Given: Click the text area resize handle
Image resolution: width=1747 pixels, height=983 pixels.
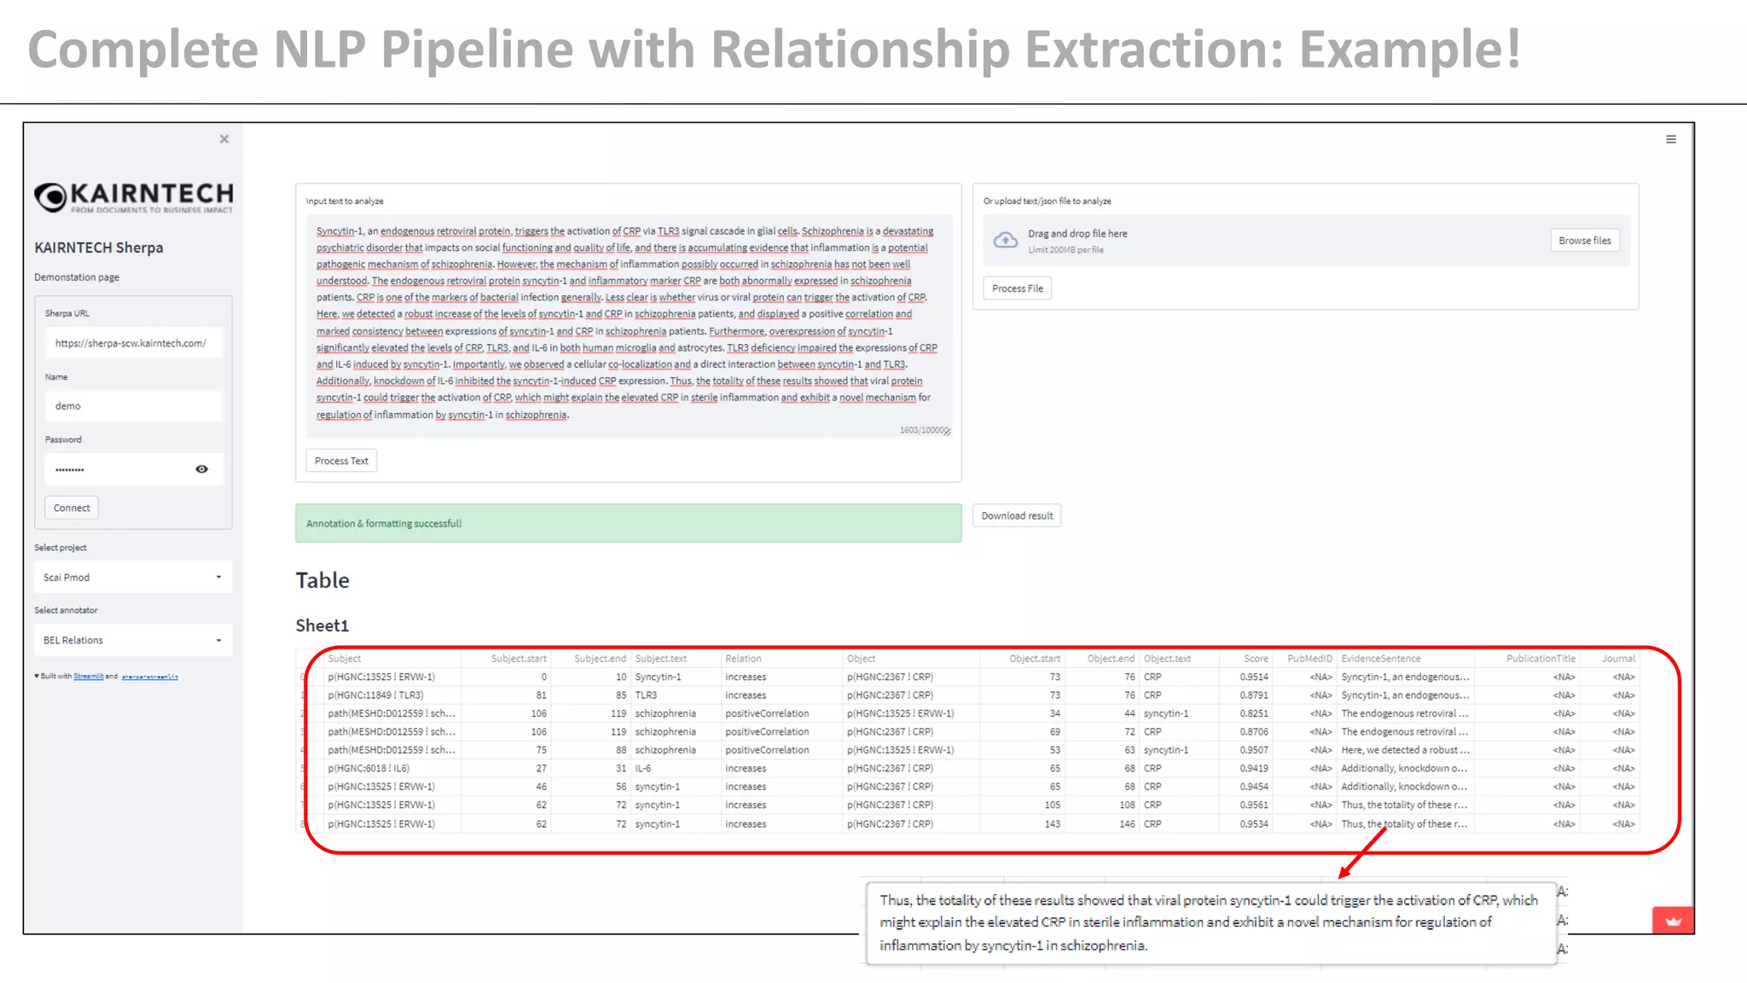Looking at the screenshot, I should point(948,432).
